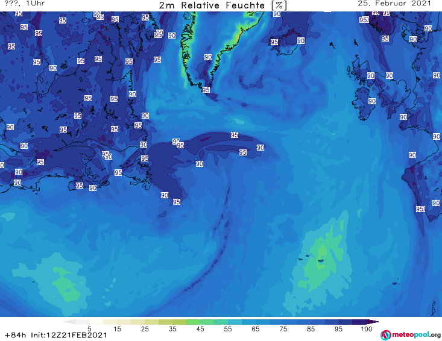Click the 95 label at Greenland's southern tip
This screenshot has height=341, width=442.
click(x=206, y=90)
